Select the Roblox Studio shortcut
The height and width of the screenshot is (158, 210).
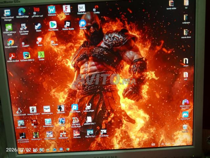[68, 24]
